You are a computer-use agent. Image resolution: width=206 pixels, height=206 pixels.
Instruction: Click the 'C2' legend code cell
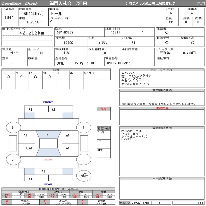pyautogui.click(x=98, y=197)
